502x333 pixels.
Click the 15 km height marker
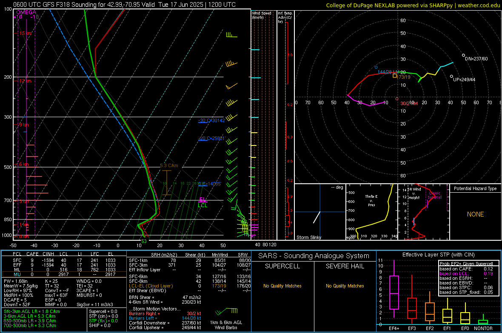tap(25, 33)
